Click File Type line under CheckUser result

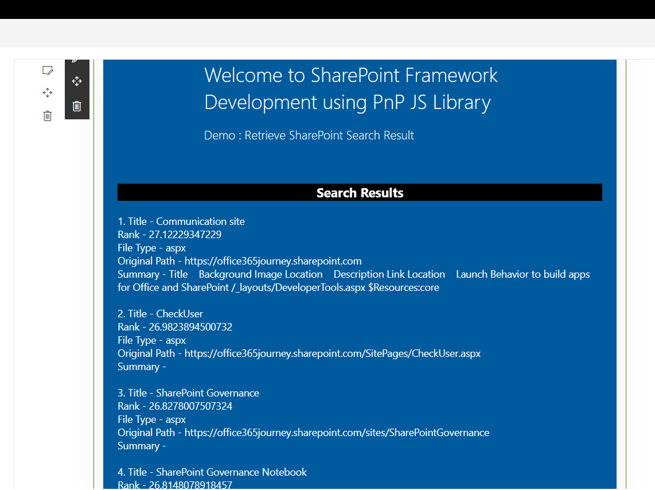point(151,340)
